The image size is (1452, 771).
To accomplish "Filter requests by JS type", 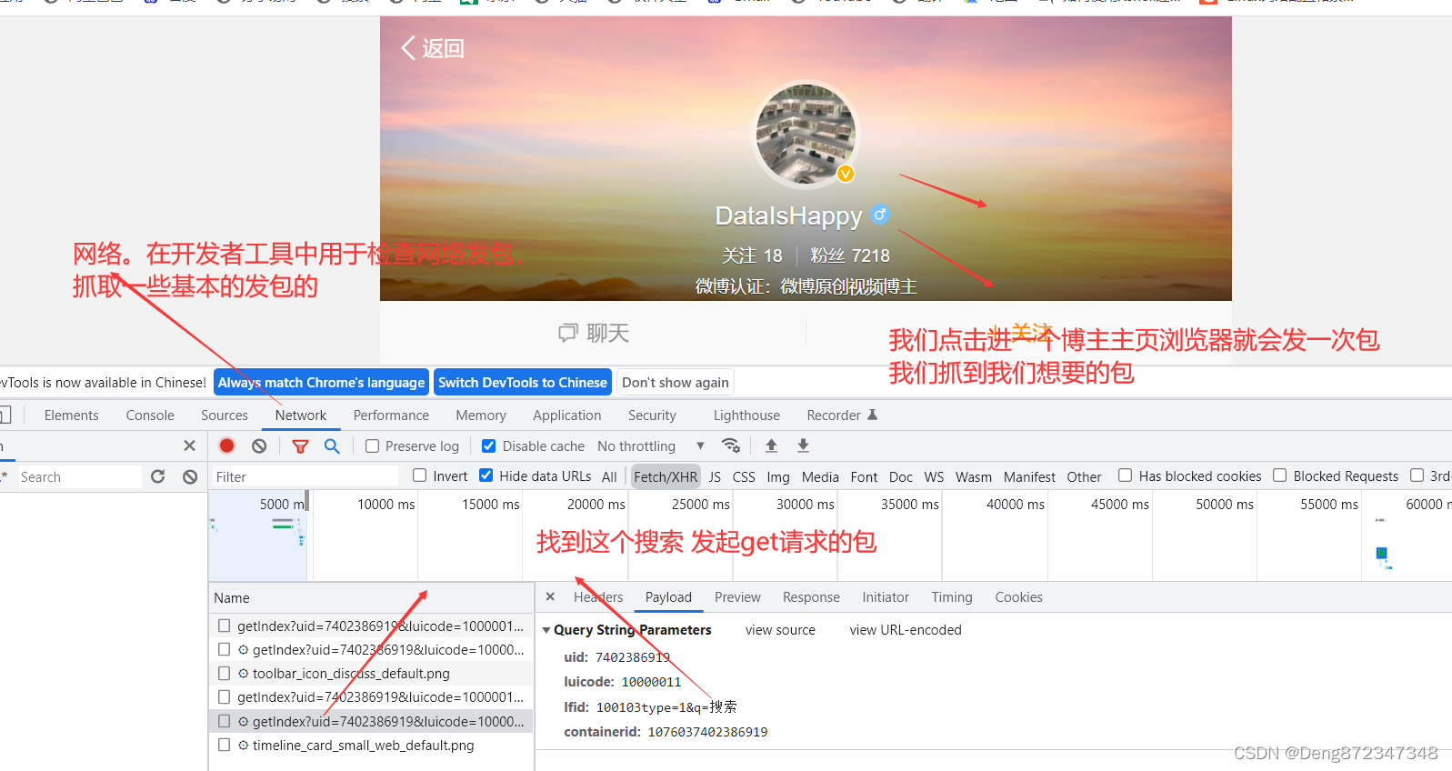I will (x=715, y=476).
